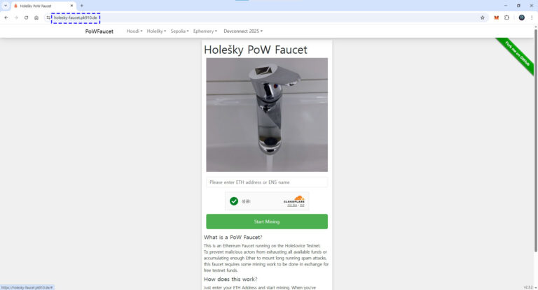Open the extensions puzzle-piece icon
This screenshot has height=290, width=538.
(x=506, y=17)
